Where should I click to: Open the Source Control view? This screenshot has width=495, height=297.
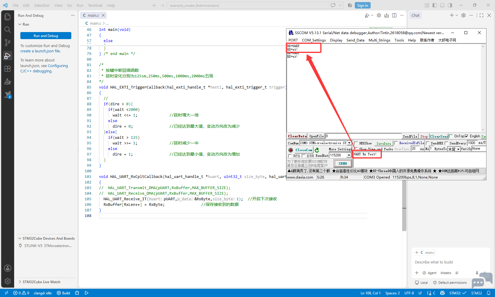(8, 43)
